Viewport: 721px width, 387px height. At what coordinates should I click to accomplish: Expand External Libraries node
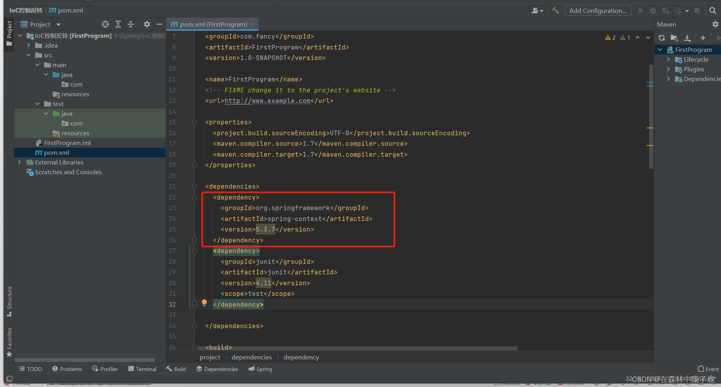pos(19,162)
